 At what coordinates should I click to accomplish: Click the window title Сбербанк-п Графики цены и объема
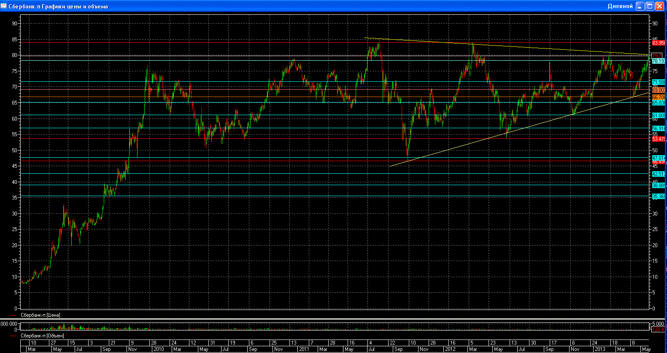coord(58,6)
